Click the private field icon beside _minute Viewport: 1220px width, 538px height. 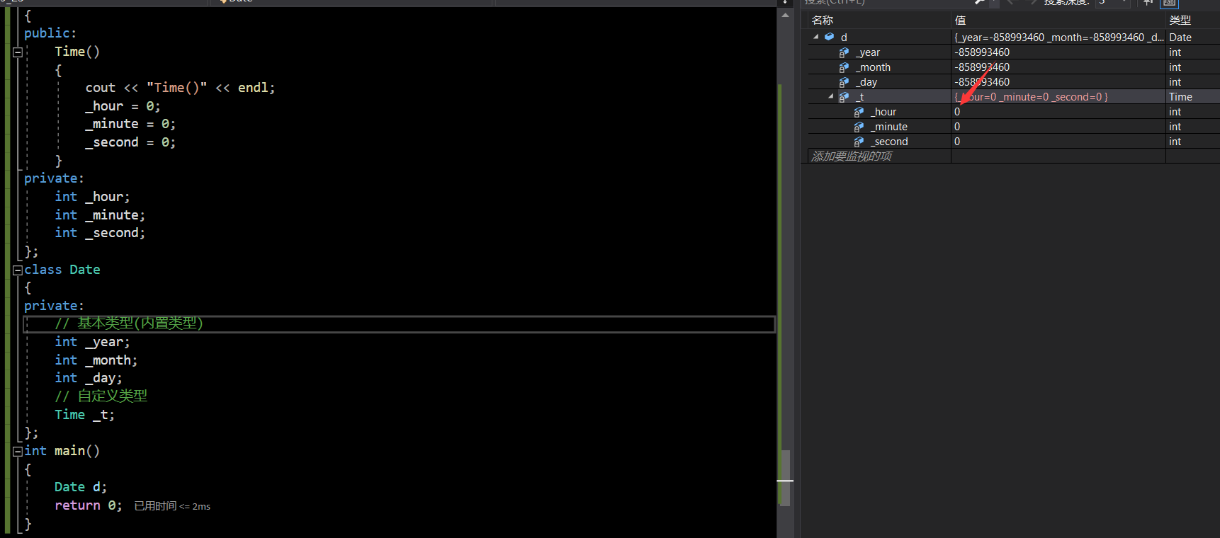pos(859,127)
